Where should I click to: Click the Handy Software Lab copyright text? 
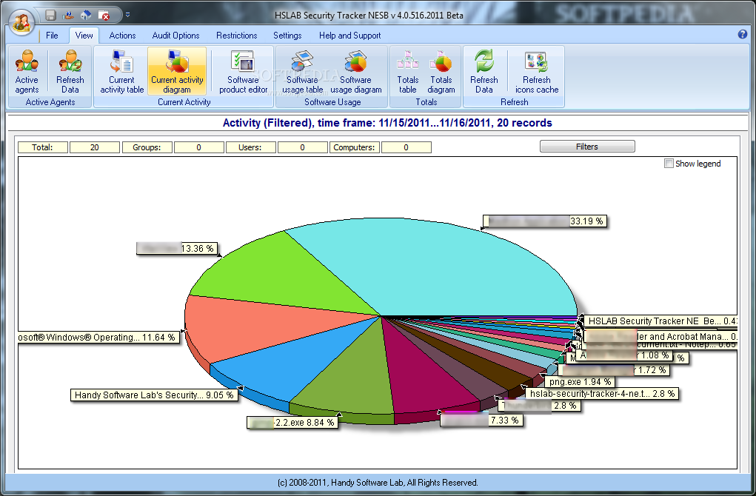pos(378,483)
